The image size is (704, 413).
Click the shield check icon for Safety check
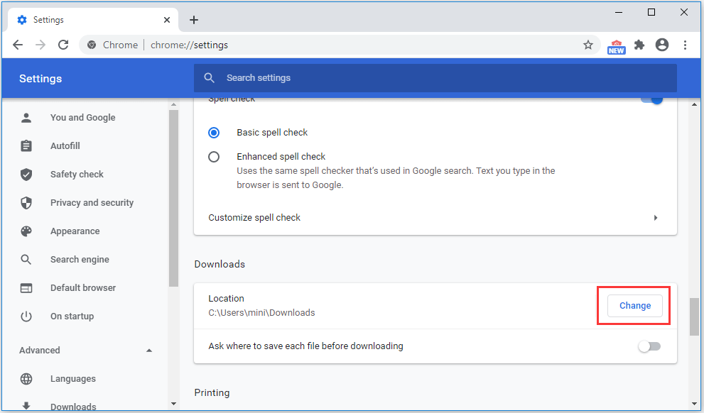26,175
